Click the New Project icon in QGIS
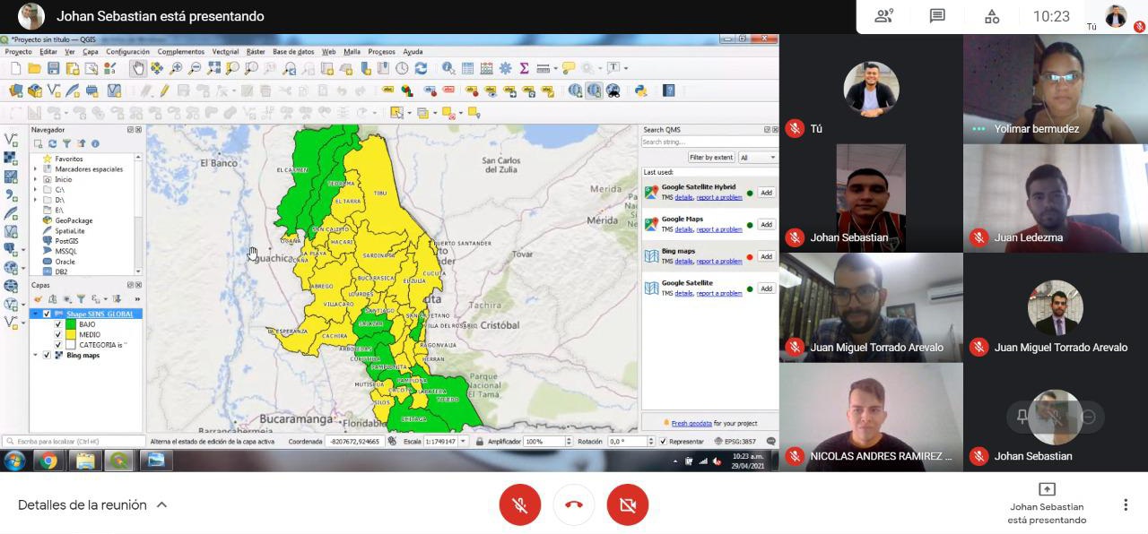Image resolution: width=1148 pixels, height=534 pixels. pyautogui.click(x=16, y=68)
